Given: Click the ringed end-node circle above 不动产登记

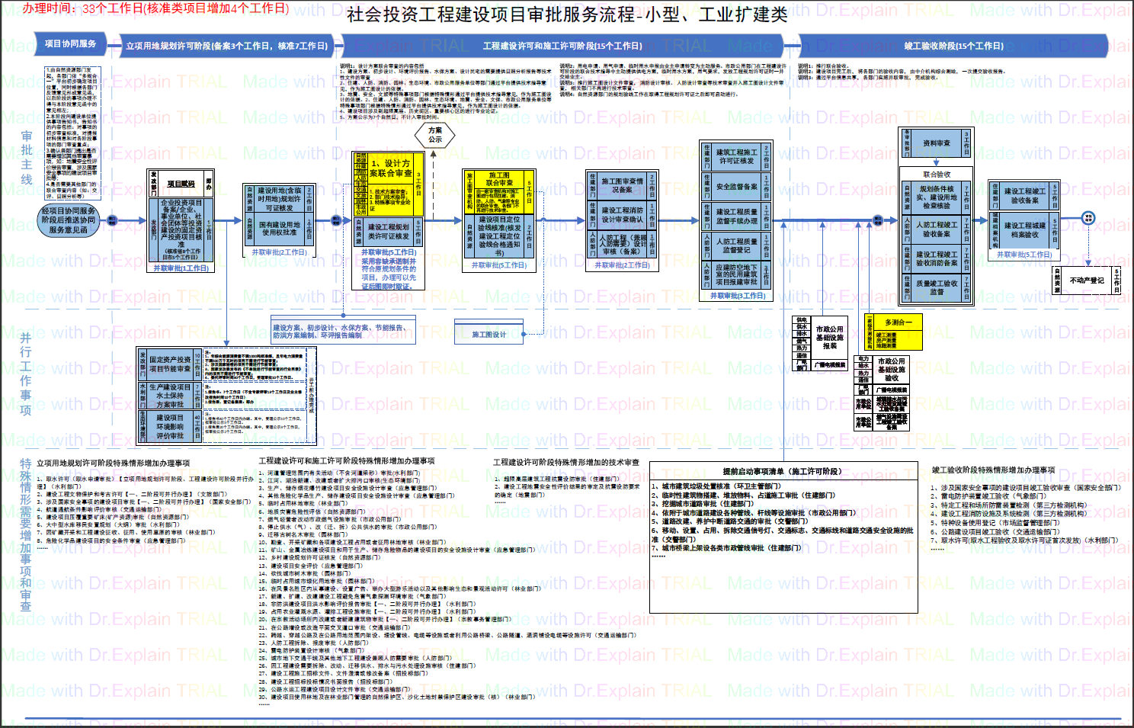Looking at the screenshot, I should pyautogui.click(x=1088, y=218).
